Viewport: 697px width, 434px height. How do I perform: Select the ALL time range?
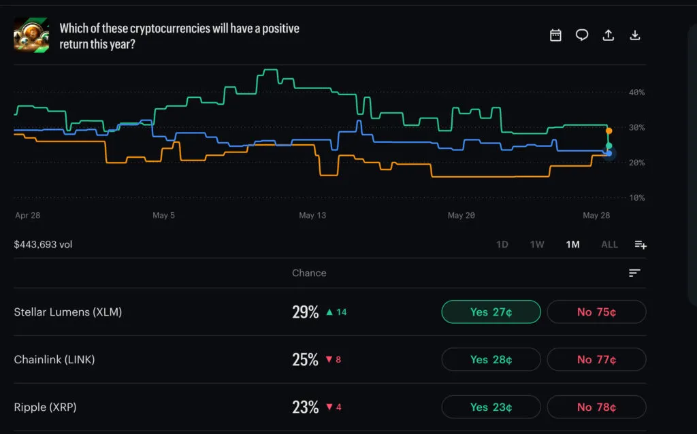coord(609,244)
